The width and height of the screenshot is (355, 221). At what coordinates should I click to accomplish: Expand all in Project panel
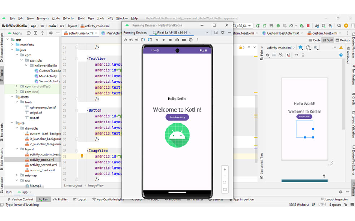(35, 33)
